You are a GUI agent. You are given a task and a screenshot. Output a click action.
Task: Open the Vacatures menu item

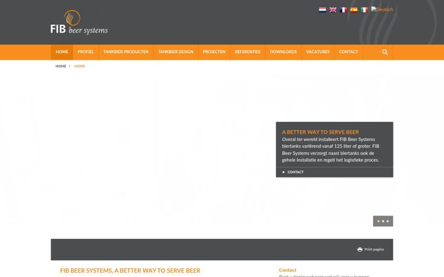click(318, 52)
